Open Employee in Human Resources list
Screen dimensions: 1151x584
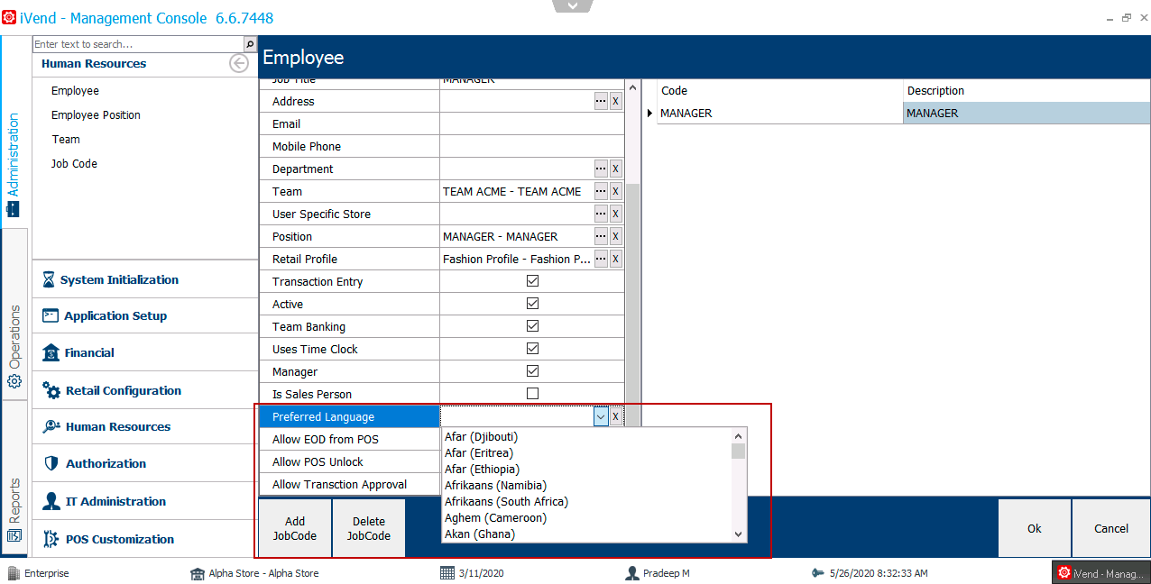point(76,91)
